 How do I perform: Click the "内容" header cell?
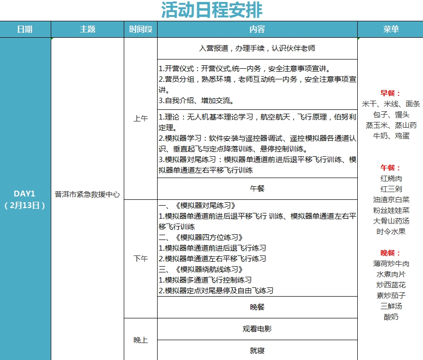pyautogui.click(x=257, y=30)
